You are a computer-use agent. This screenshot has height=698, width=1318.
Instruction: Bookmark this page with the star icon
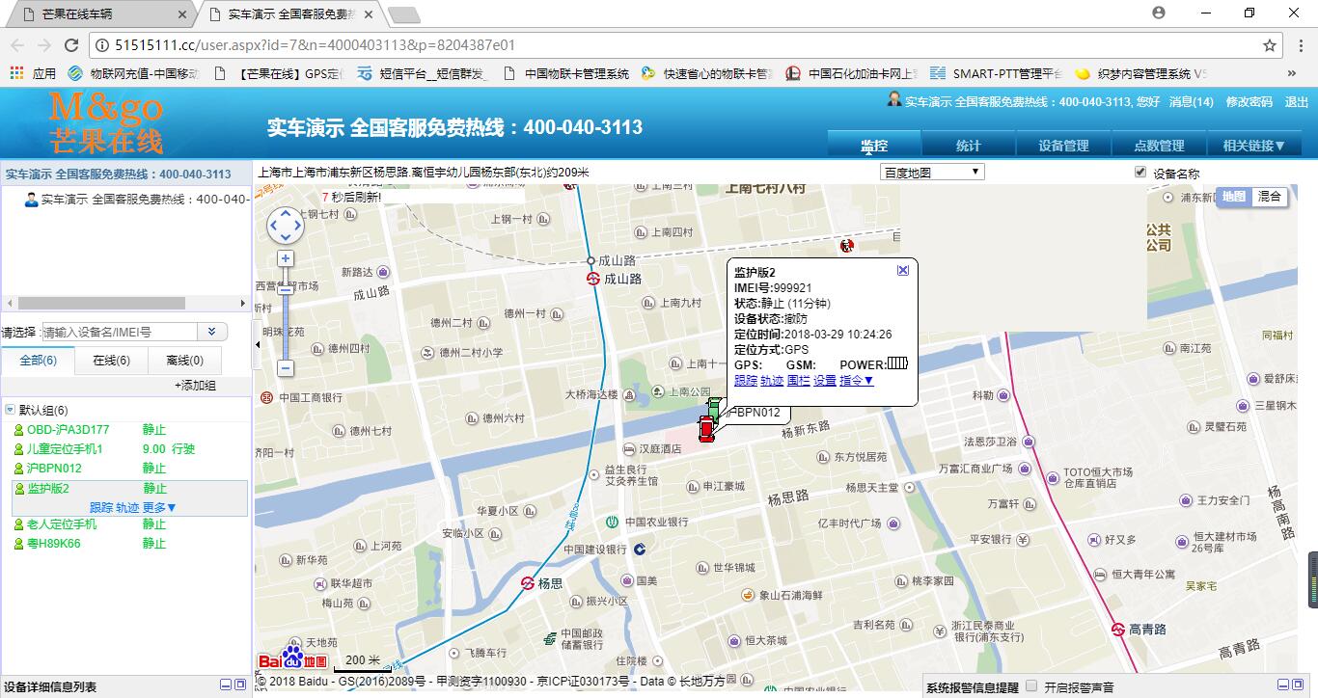[x=1270, y=45]
